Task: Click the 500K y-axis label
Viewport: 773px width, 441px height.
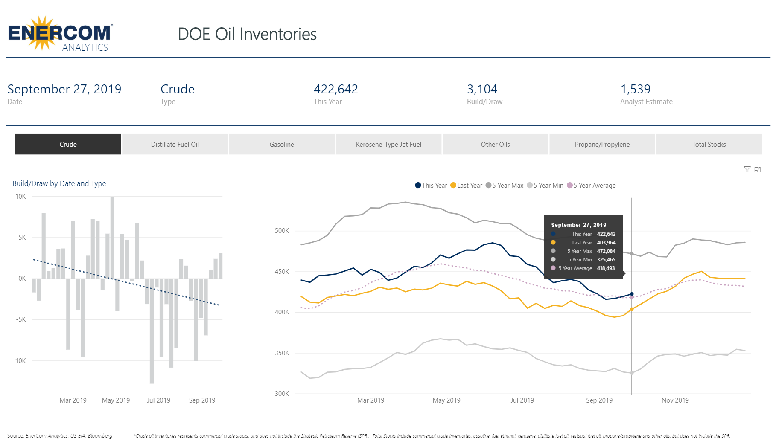Action: pos(282,231)
